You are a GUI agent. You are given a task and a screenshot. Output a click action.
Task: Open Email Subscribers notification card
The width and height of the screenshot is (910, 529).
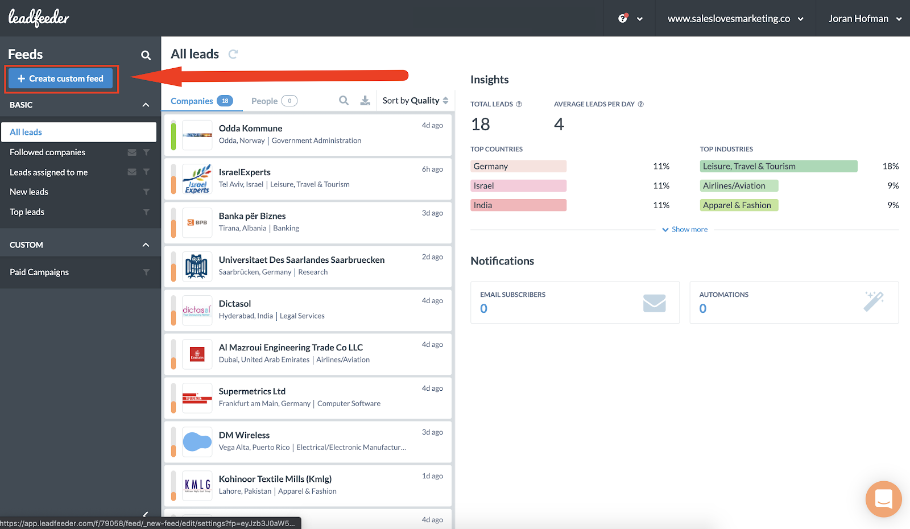point(575,303)
